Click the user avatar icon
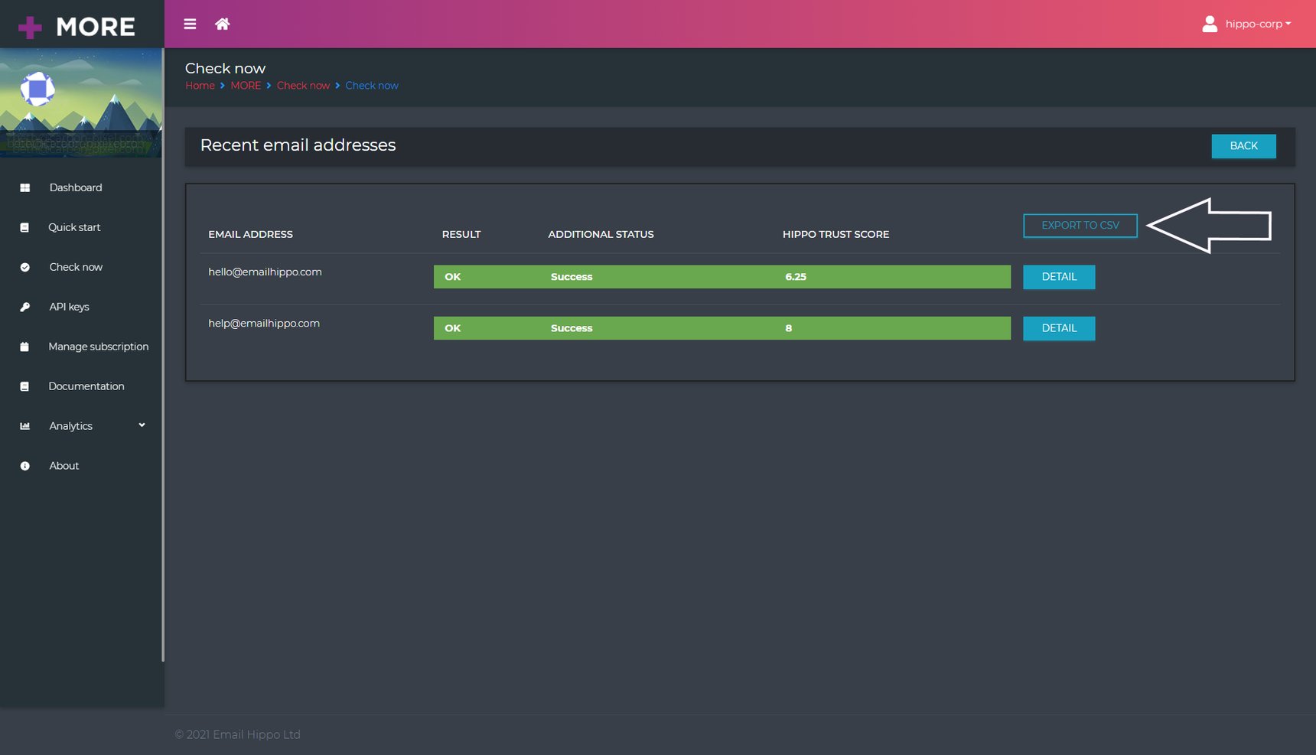The image size is (1316, 755). pyautogui.click(x=1210, y=24)
